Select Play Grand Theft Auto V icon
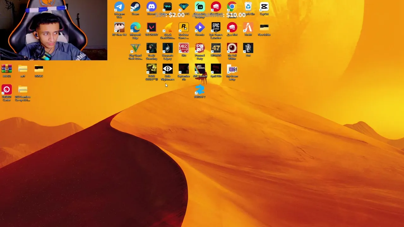404x227 pixels. pos(135,51)
